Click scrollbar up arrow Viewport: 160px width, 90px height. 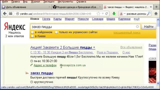click(158, 19)
